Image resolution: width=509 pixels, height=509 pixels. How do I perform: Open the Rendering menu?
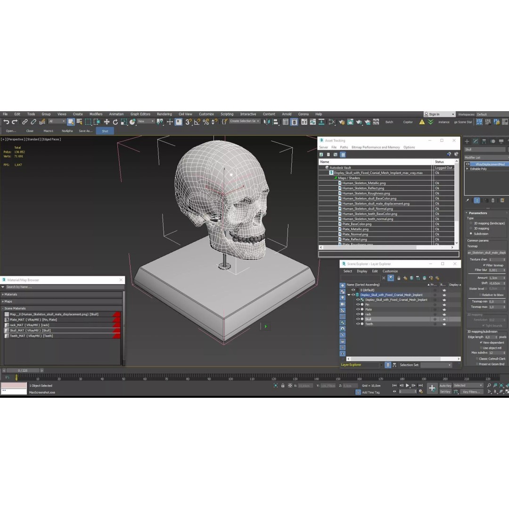[164, 114]
